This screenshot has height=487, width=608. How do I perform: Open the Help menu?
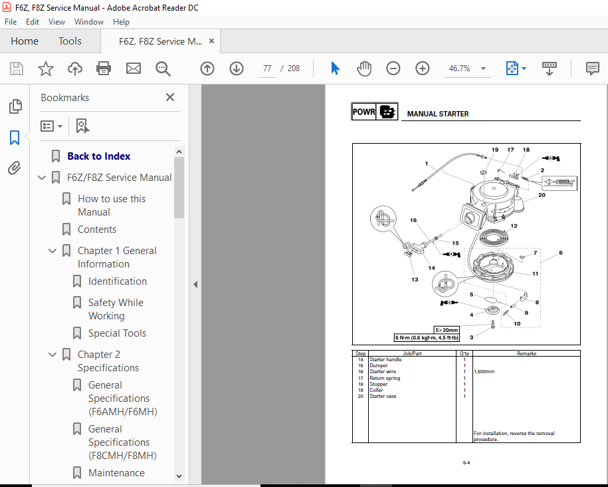[x=121, y=22]
